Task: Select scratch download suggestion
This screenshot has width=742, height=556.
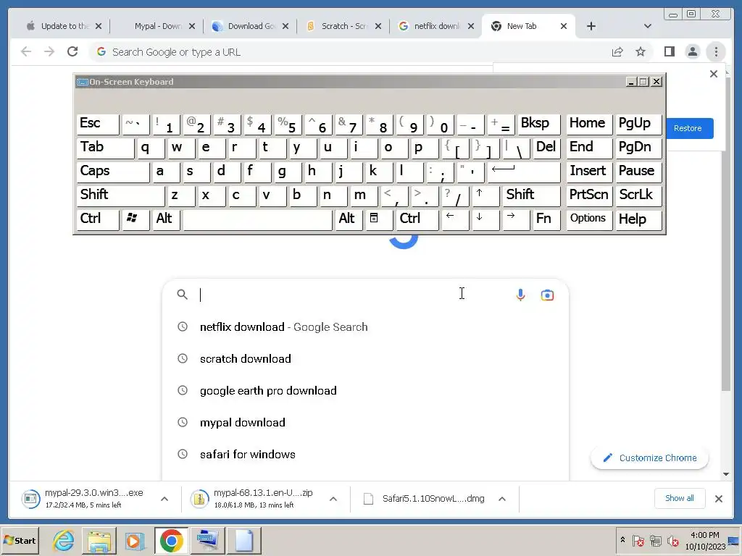Action: [364, 359]
